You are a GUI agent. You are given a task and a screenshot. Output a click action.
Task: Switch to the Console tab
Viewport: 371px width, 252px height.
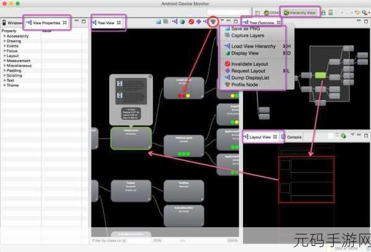pos(291,137)
